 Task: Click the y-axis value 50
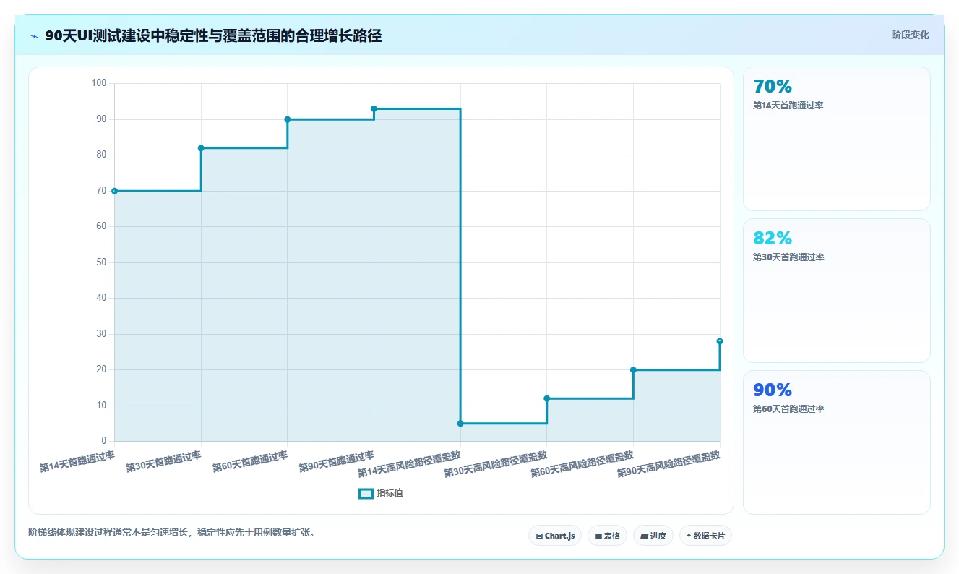pos(101,262)
